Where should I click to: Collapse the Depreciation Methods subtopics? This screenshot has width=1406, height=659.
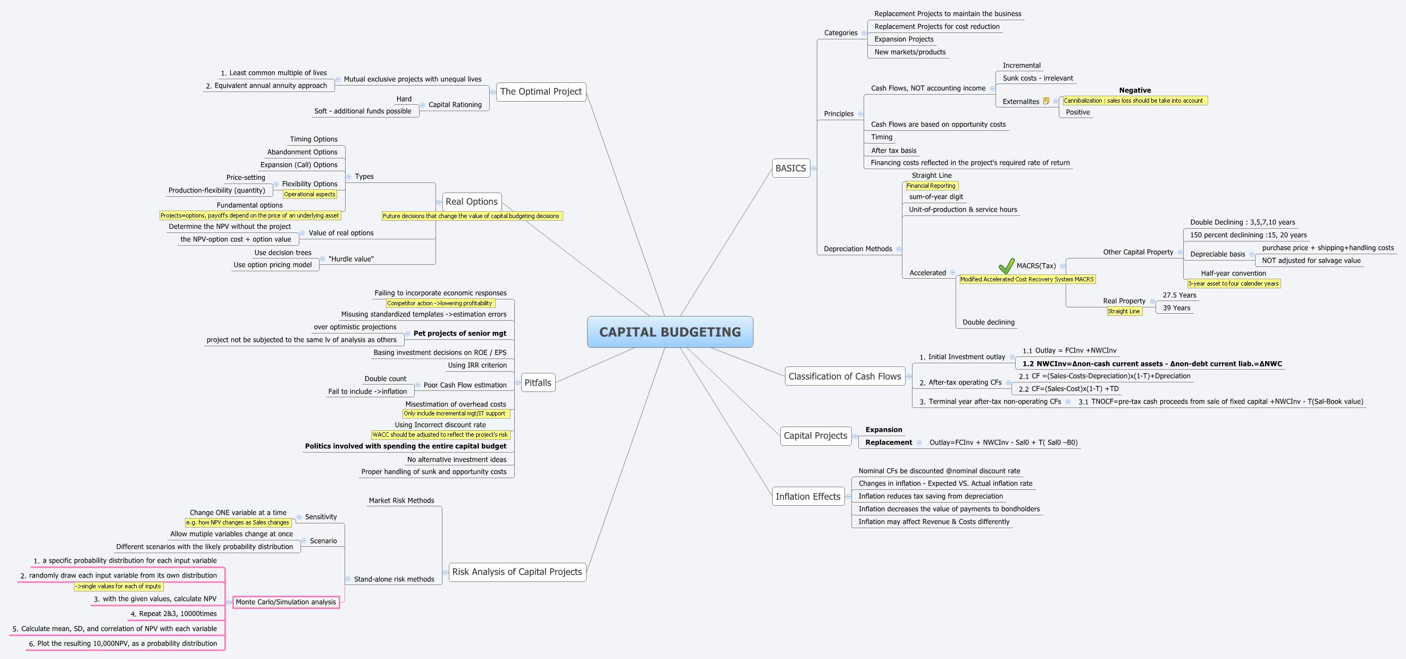pos(898,249)
